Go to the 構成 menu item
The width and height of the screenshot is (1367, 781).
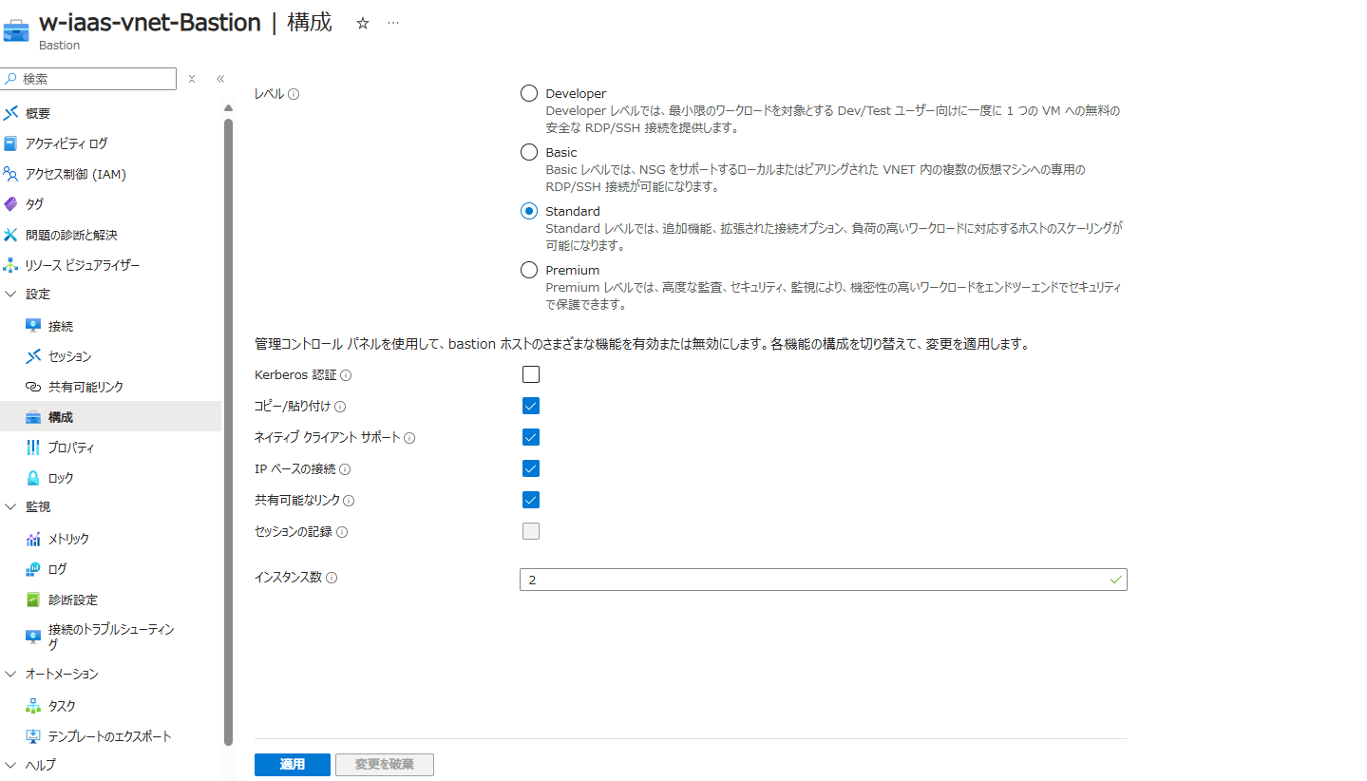(x=110, y=417)
